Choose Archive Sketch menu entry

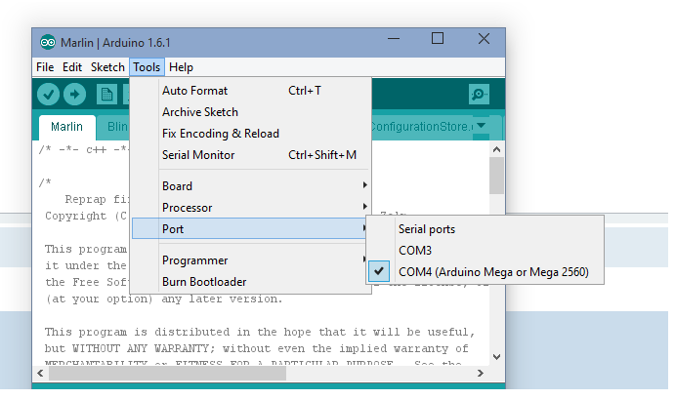tap(251, 112)
